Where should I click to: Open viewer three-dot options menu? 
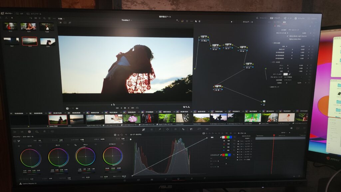point(191,21)
